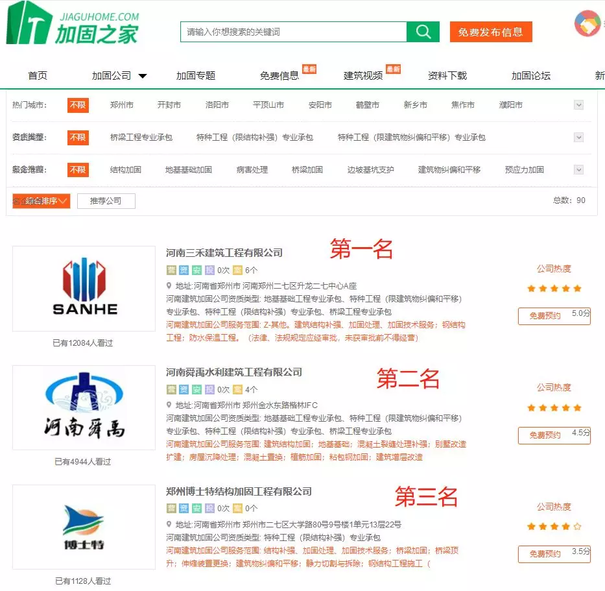Screen dimensions: 605x591
Task: Click 免费预约 for 河南三禾建筑工程有限公司
Action: coord(545,316)
